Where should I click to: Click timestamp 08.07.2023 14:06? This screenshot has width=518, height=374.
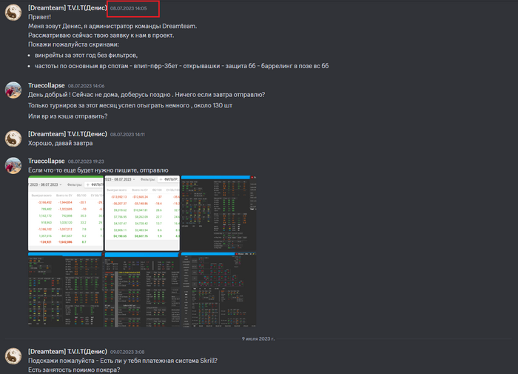[87, 86]
